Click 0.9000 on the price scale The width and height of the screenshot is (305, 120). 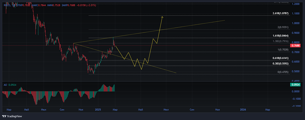[296, 33]
